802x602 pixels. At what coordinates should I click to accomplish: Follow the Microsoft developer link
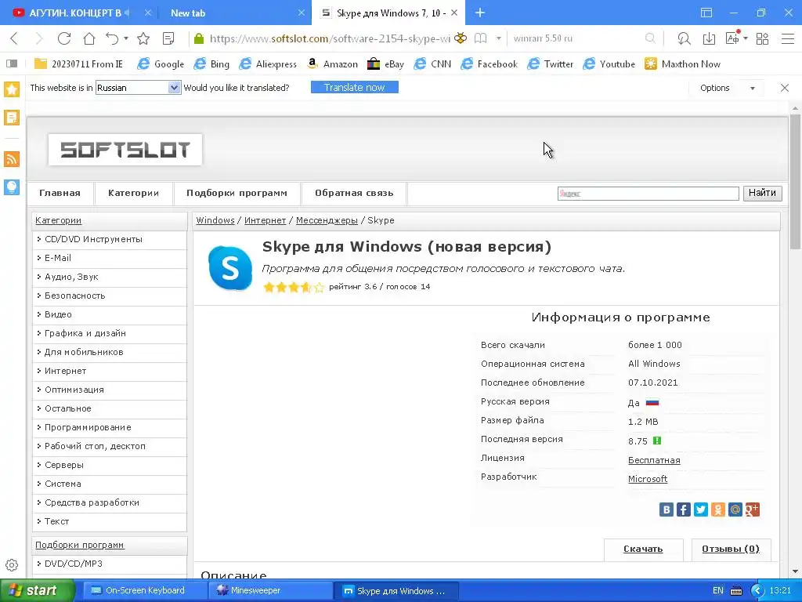pos(648,479)
